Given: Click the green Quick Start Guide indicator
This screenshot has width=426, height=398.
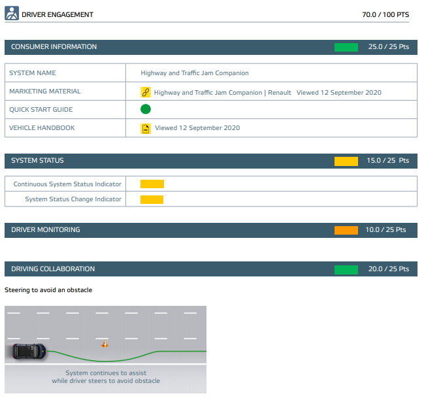Looking at the screenshot, I should pyautogui.click(x=146, y=109).
